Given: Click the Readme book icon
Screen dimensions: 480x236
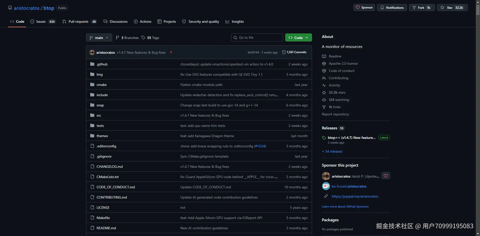Looking at the screenshot, I should [x=324, y=56].
